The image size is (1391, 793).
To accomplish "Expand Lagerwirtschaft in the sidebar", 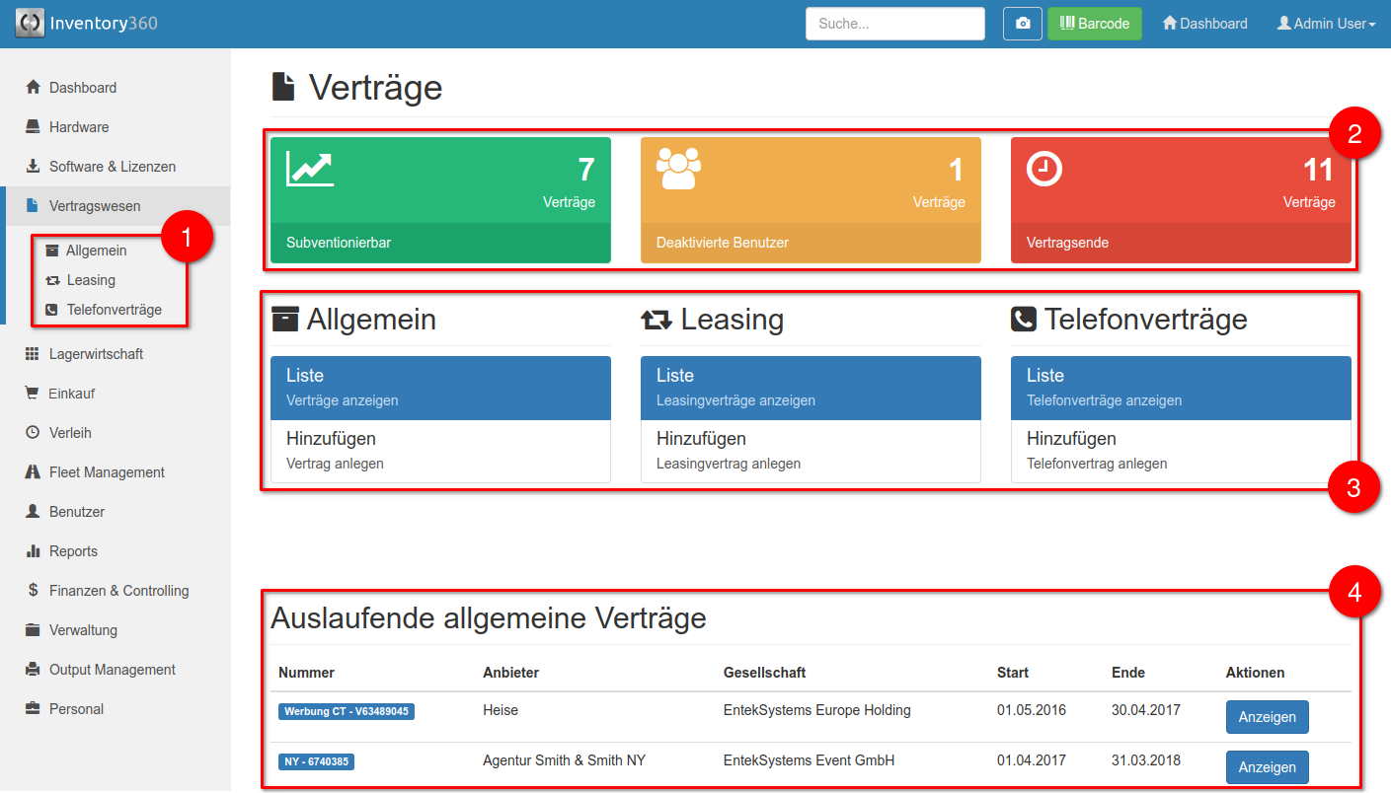I will (x=96, y=354).
